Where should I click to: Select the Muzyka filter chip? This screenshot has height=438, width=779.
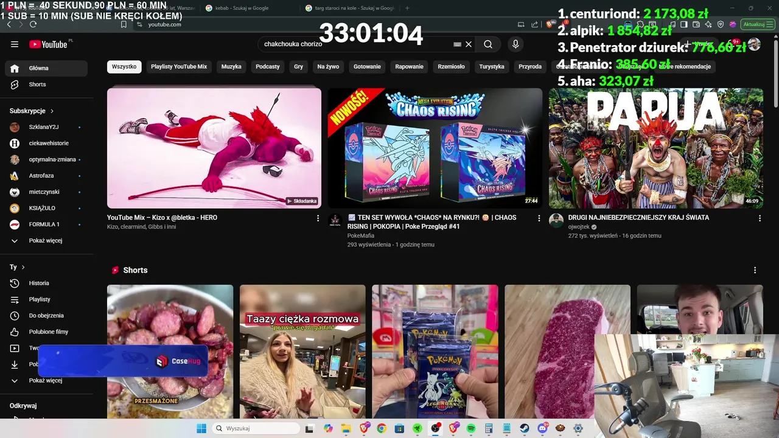point(231,66)
